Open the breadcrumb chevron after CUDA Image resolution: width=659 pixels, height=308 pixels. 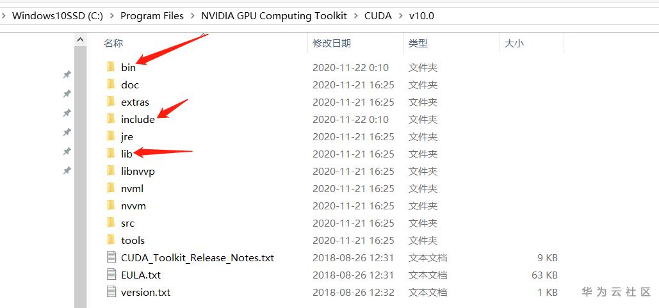pos(400,16)
